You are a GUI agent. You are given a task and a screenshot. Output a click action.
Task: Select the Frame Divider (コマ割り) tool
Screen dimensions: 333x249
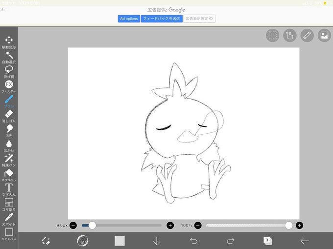pyautogui.click(x=9, y=205)
